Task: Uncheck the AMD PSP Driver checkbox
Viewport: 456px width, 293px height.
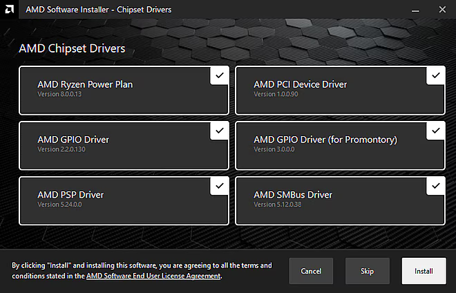Action: 220,186
